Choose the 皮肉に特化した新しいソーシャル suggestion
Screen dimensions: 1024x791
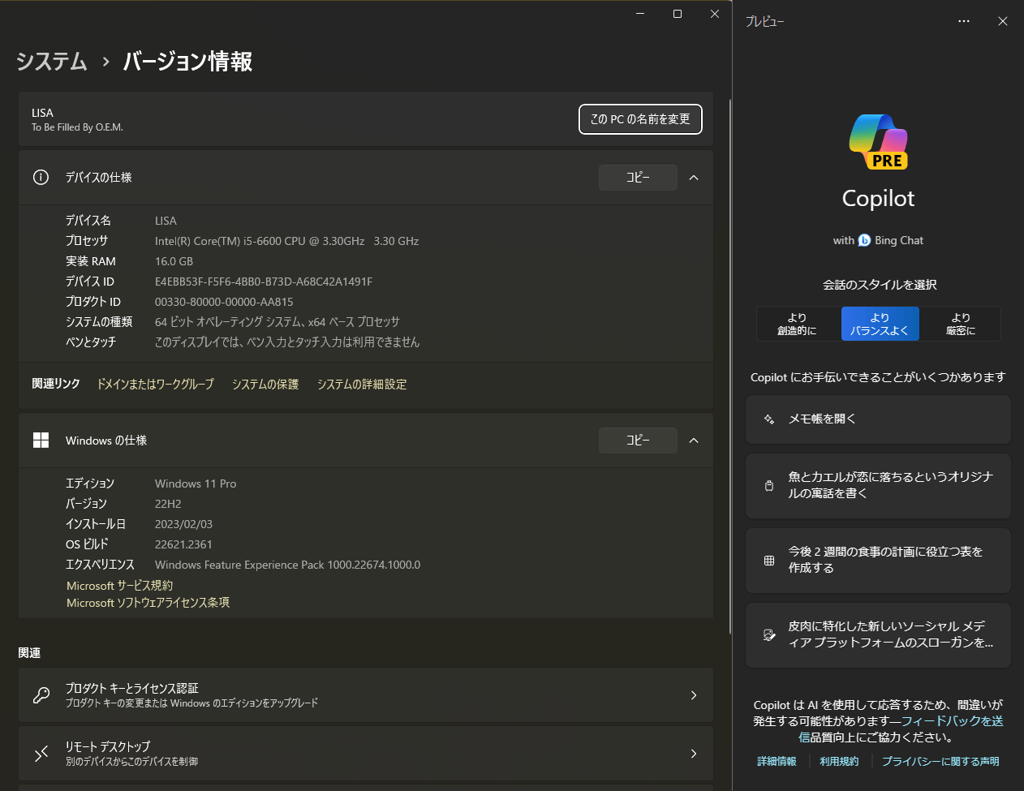tap(878, 635)
